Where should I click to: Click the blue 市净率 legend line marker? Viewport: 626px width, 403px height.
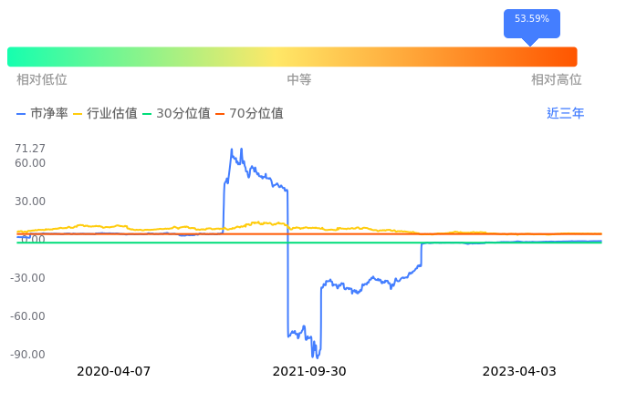(21, 114)
